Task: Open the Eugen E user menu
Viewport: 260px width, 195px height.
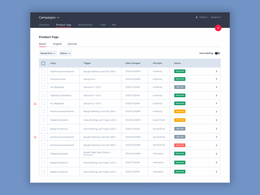Action: pyautogui.click(x=216, y=17)
